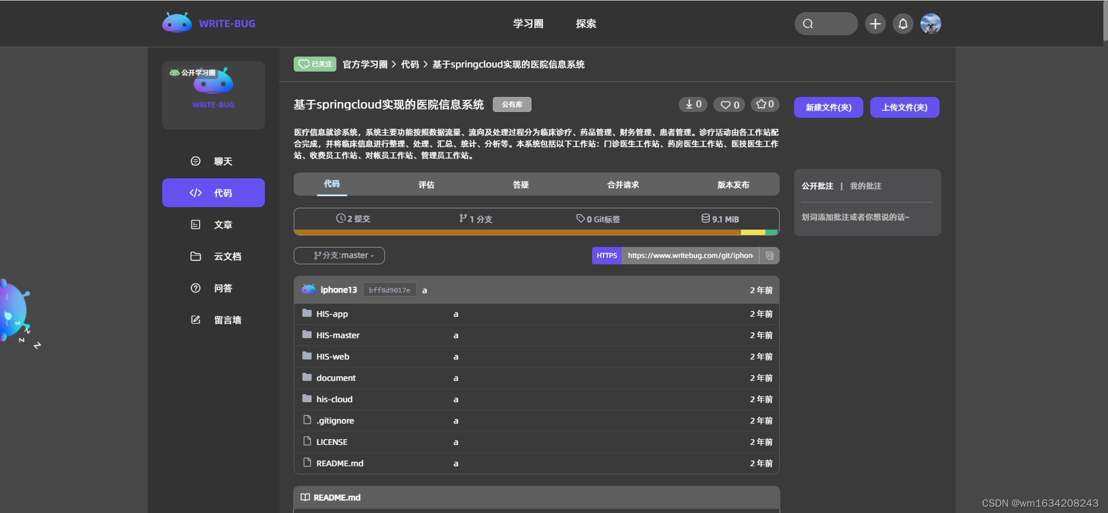Copy the clone URL icon
Screen dimensions: 1108x513
coord(769,256)
